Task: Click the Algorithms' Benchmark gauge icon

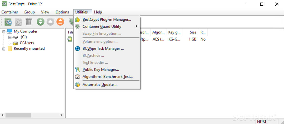Action: click(77, 77)
